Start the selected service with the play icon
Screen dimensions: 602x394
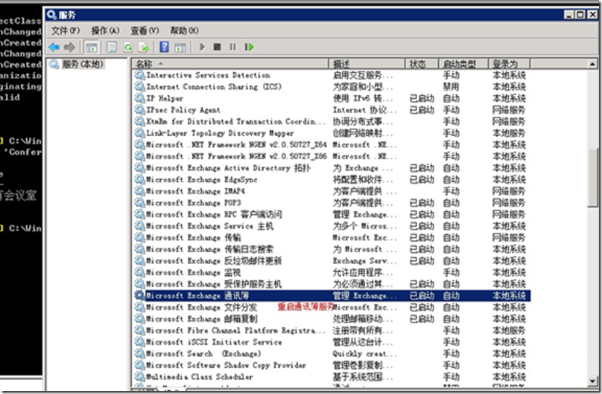pyautogui.click(x=203, y=47)
